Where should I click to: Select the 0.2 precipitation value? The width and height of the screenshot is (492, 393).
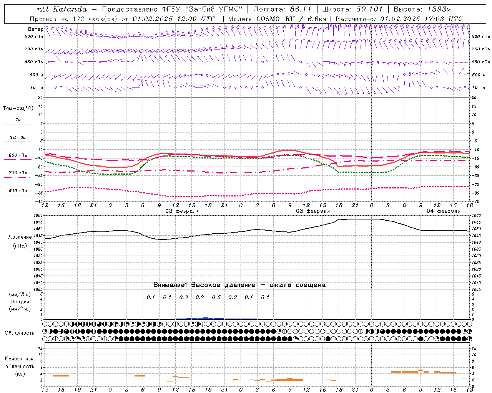pyautogui.click(x=233, y=297)
